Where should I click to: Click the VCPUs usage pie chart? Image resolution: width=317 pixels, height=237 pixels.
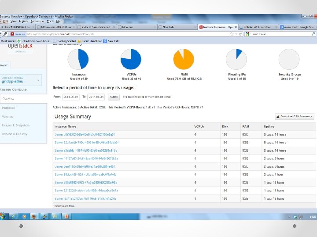tap(131, 59)
